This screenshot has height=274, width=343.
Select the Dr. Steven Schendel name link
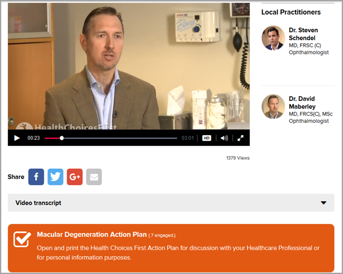303,34
